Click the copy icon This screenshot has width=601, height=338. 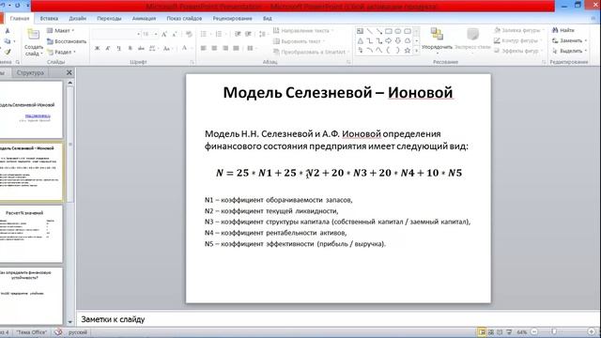pos(8,41)
